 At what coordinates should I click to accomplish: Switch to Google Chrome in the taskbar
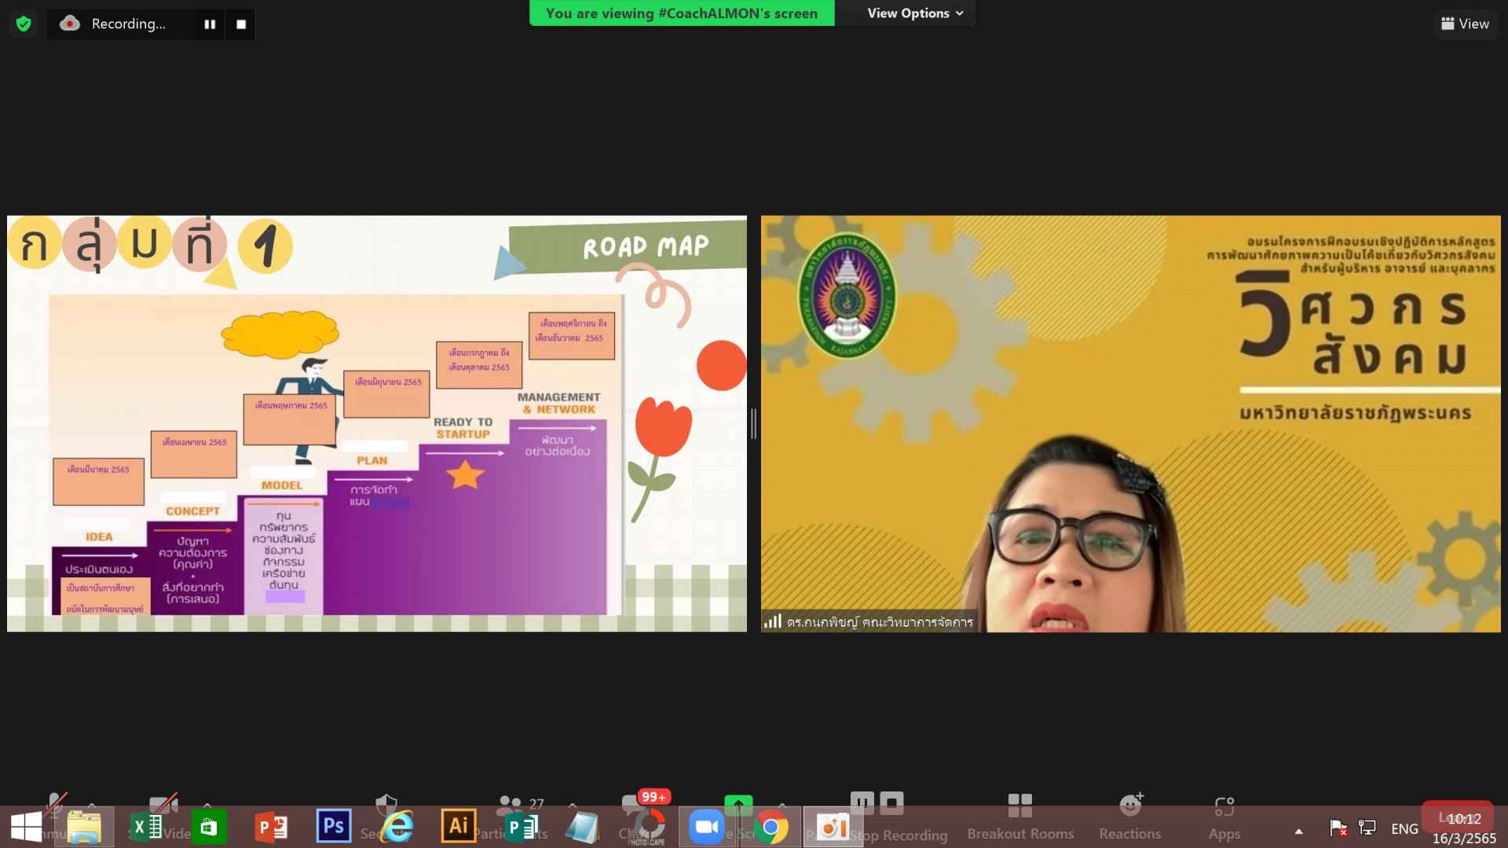point(771,828)
